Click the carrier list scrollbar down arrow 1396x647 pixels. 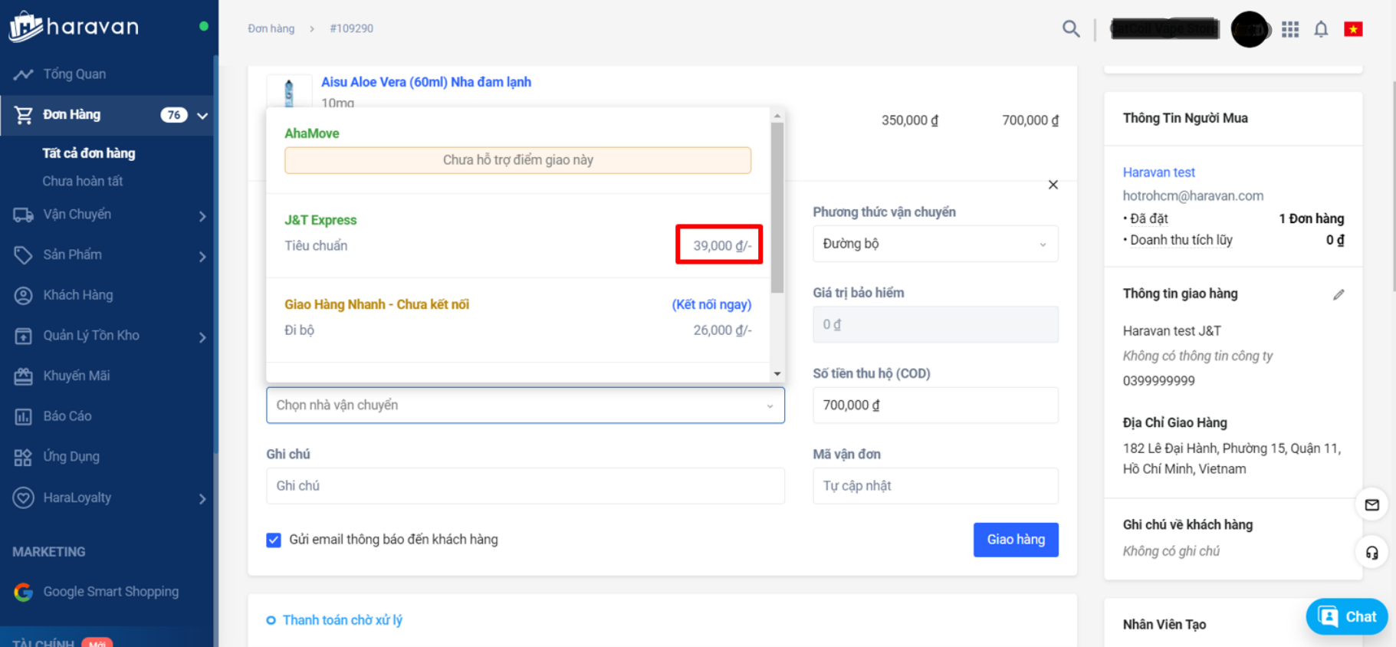777,373
